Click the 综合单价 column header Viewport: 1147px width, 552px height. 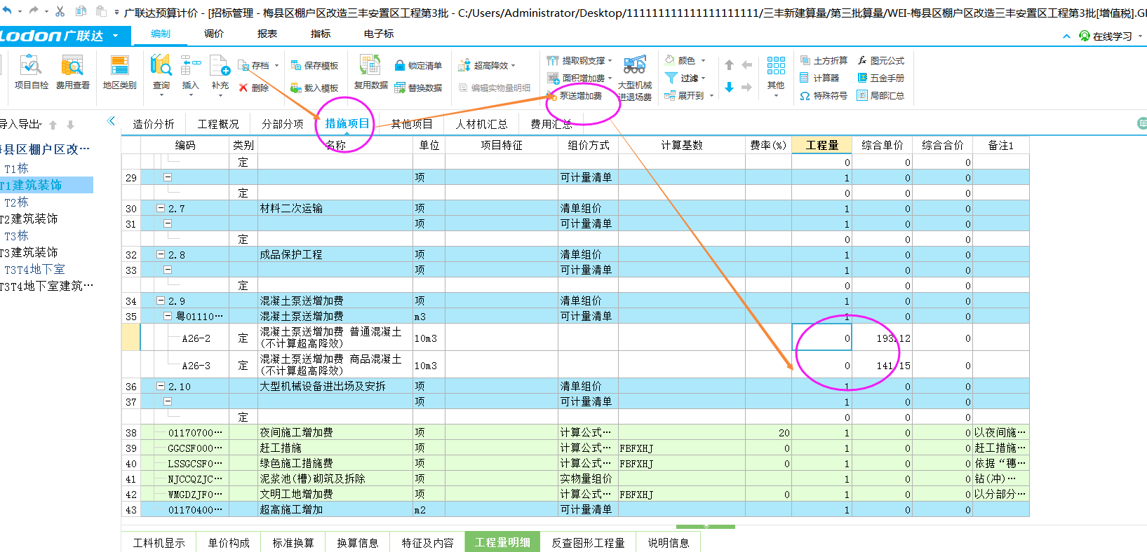click(882, 145)
